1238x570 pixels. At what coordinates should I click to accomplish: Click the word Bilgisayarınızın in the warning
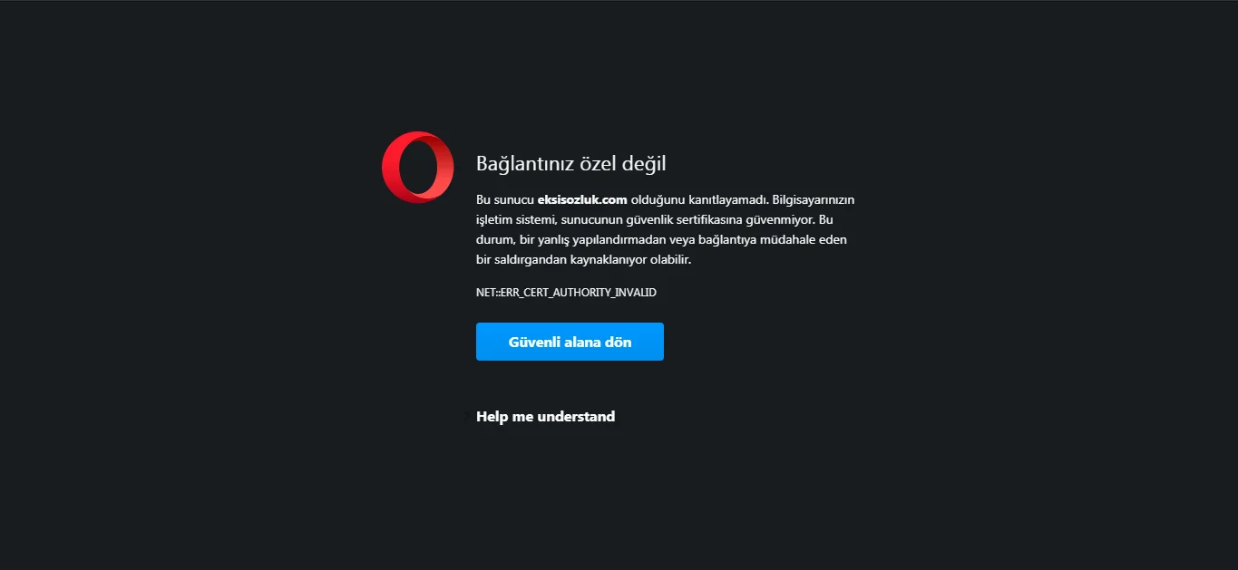click(814, 199)
